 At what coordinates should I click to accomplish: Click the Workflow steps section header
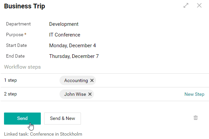pyautogui.click(x=22, y=67)
